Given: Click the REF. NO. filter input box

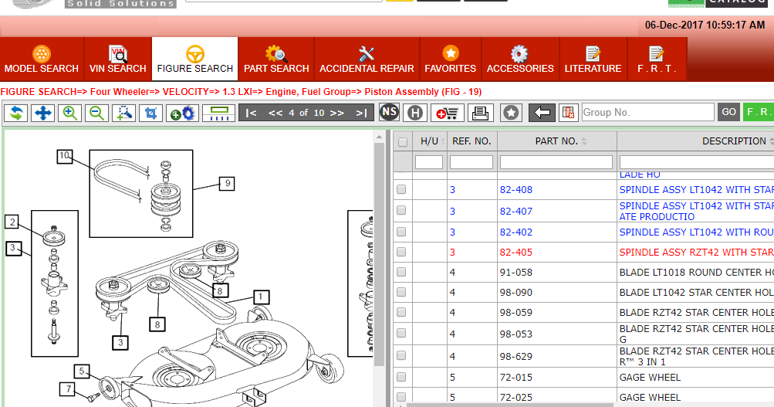Looking at the screenshot, I should click(471, 162).
